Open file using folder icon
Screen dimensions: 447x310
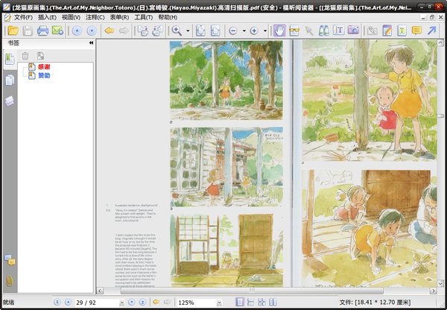coord(12,31)
